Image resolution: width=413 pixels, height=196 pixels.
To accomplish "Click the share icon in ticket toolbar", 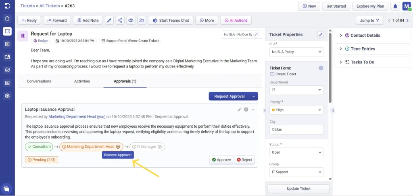I will point(120,20).
